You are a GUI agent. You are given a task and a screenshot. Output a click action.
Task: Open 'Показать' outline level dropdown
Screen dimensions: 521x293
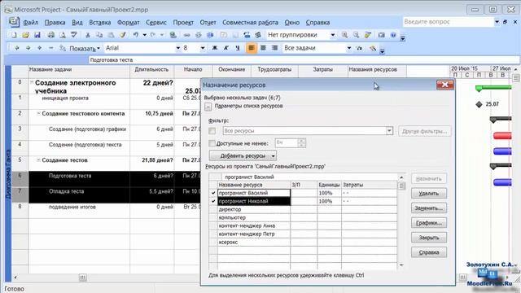coord(85,49)
